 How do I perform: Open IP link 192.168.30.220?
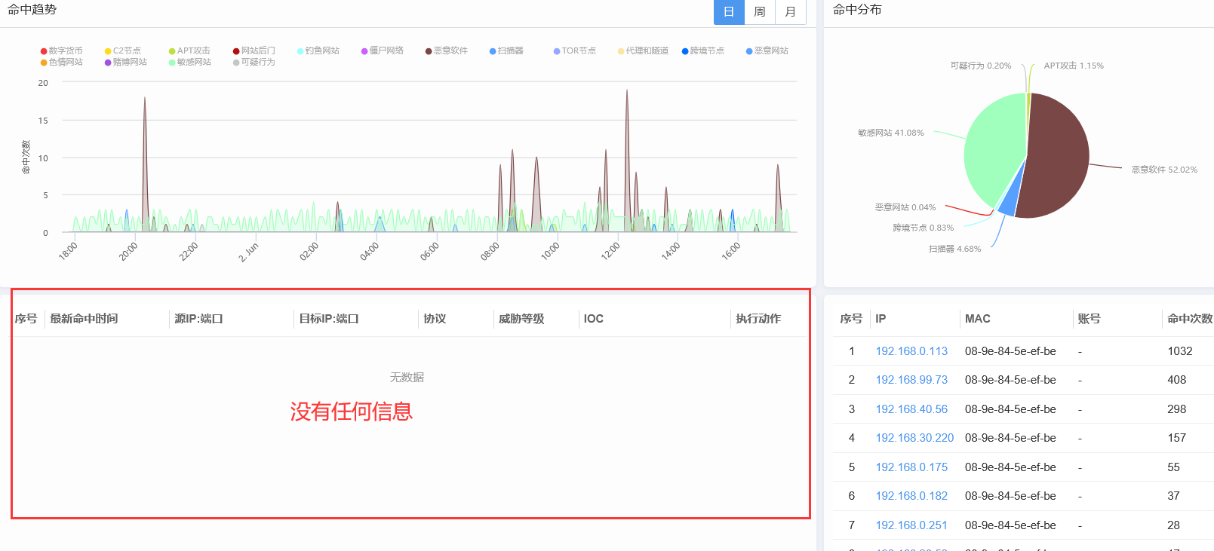pyautogui.click(x=914, y=438)
